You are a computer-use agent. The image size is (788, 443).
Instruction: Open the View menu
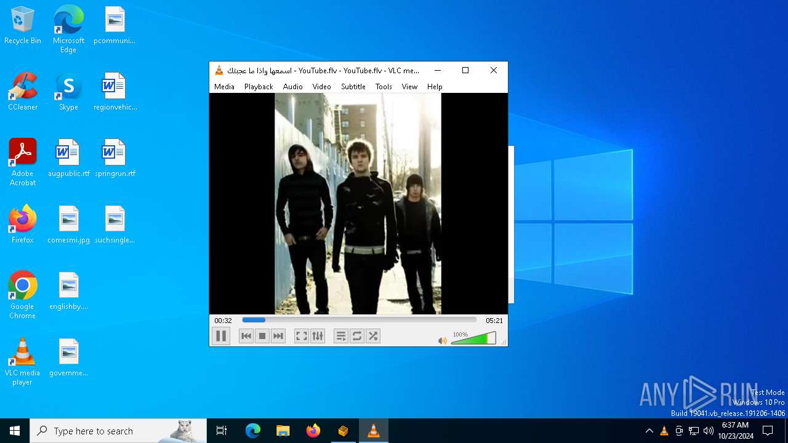[x=409, y=87]
